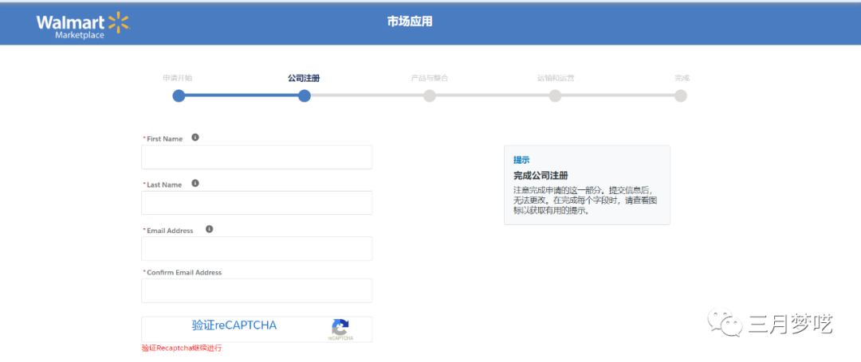Select the 公司注册 progress step circle

304,96
